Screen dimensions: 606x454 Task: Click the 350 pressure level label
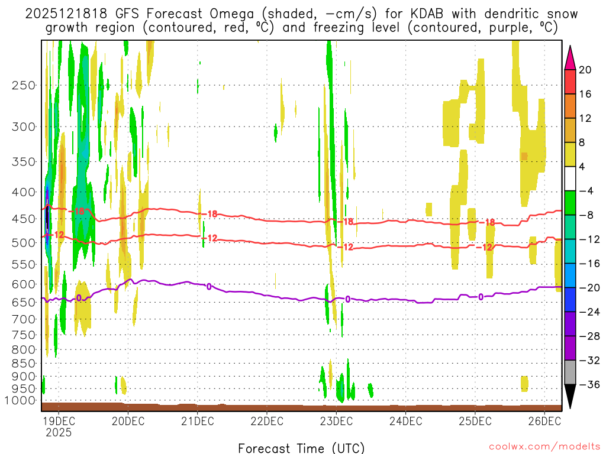pyautogui.click(x=24, y=162)
